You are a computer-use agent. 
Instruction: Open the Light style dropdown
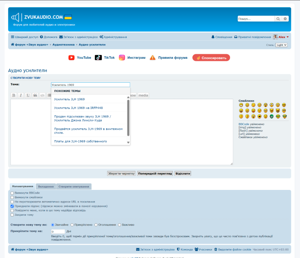pyautogui.click(x=282, y=45)
